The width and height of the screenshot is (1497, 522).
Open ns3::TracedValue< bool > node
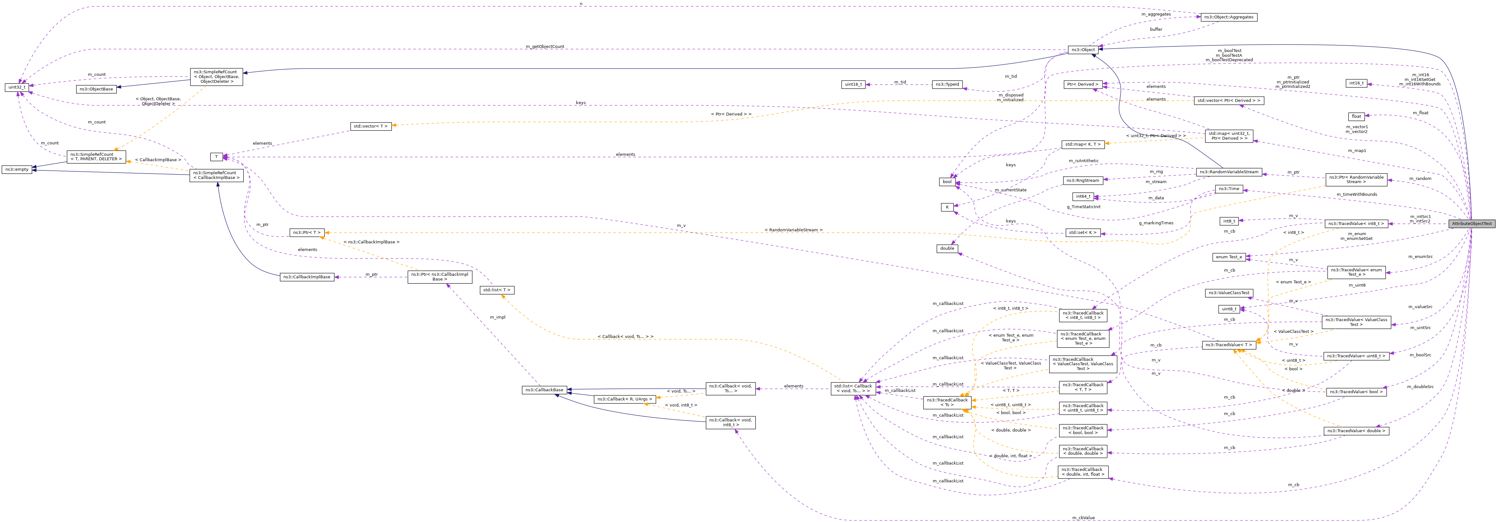coord(1356,392)
